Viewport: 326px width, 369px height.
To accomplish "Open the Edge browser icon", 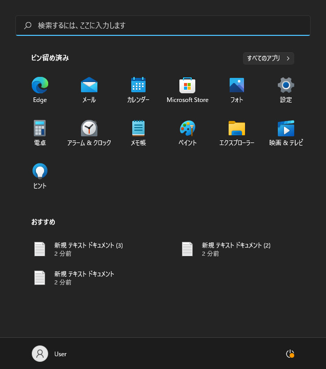I will point(40,85).
